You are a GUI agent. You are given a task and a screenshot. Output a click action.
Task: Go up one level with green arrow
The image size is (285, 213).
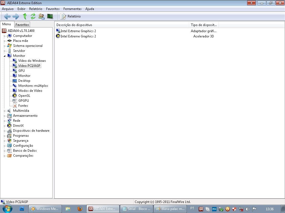pyautogui.click(x=25, y=16)
